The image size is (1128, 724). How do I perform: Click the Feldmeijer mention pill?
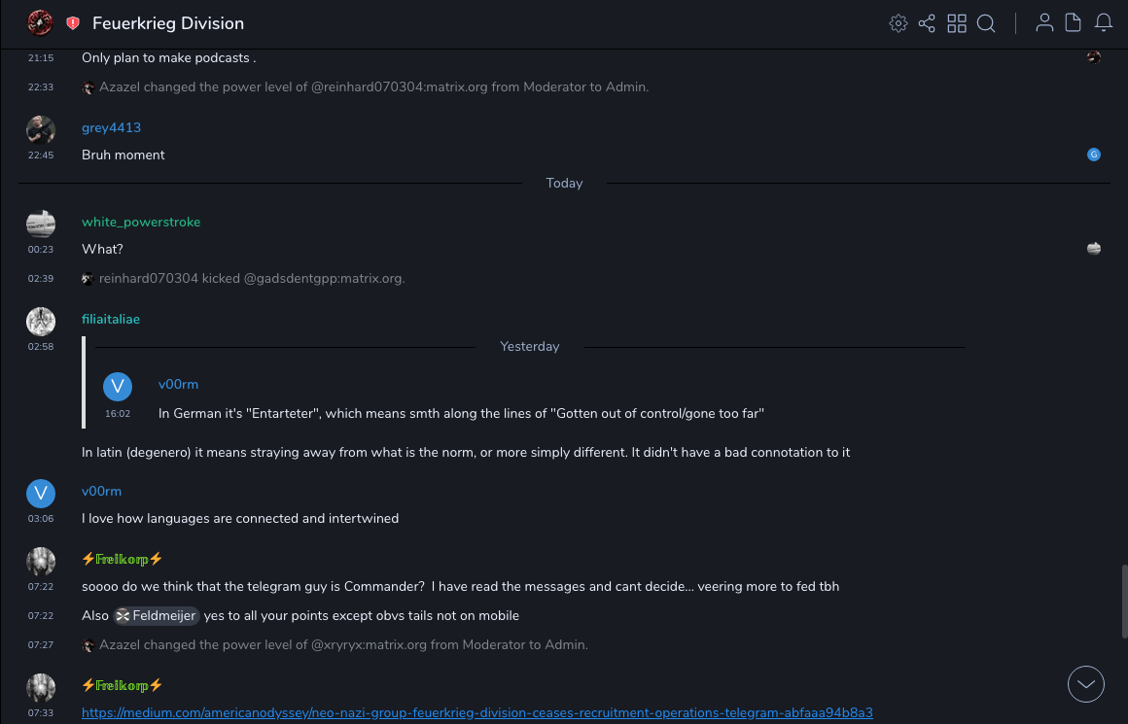coord(157,615)
